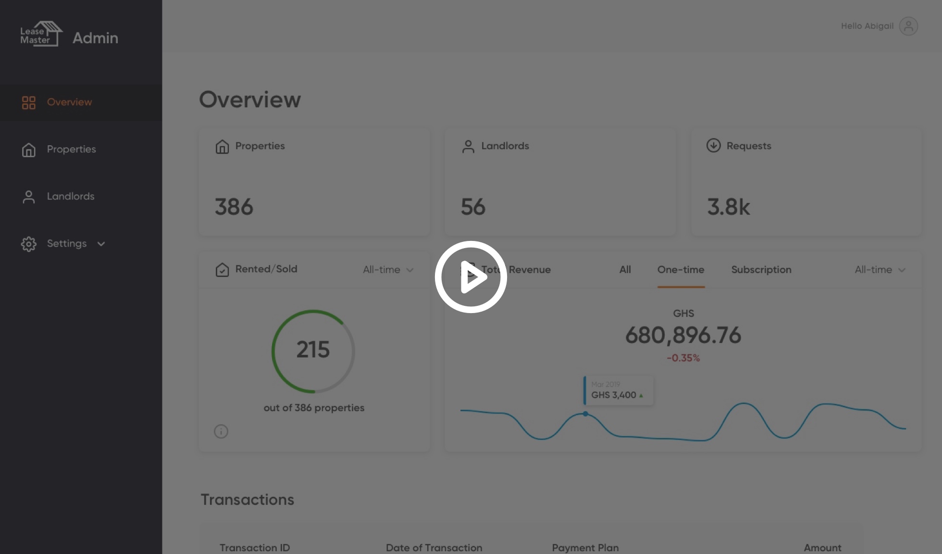Switch to the Subscription revenue tab
The height and width of the screenshot is (554, 942).
(761, 270)
